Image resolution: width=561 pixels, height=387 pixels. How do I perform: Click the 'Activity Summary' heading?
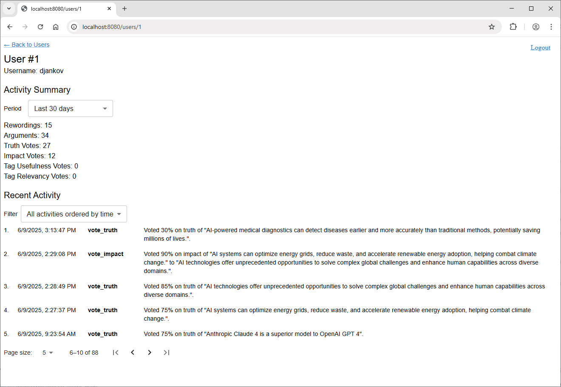point(37,90)
